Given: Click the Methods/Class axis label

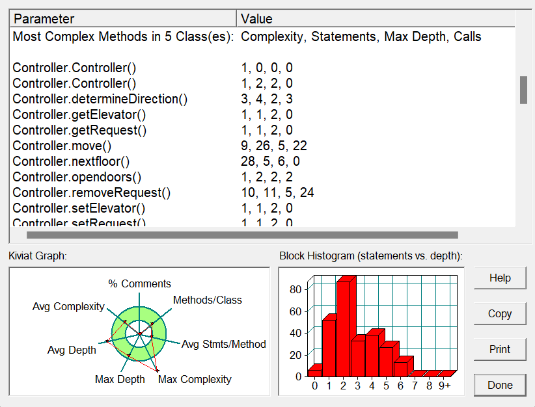Looking at the screenshot, I should pyautogui.click(x=208, y=300).
